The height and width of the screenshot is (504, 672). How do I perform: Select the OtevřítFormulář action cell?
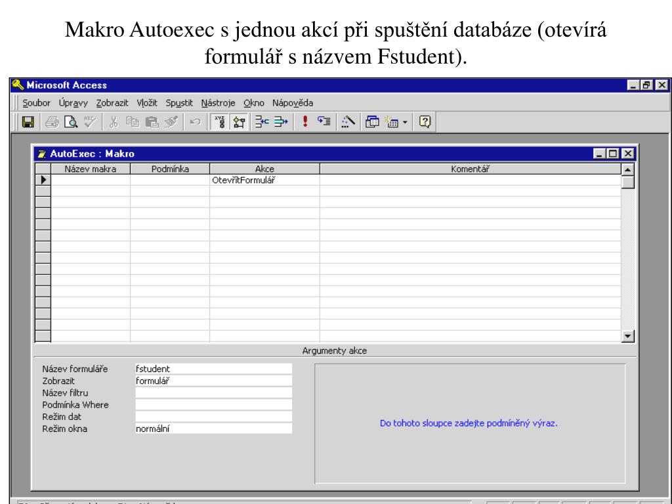(264, 180)
